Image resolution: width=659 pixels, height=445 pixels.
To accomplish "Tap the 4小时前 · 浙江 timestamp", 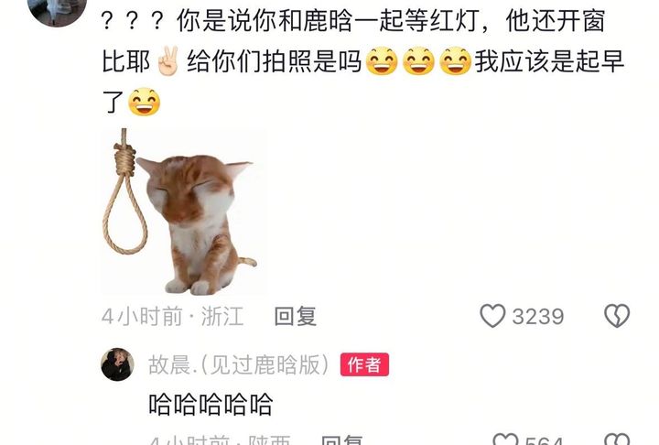I will [173, 316].
